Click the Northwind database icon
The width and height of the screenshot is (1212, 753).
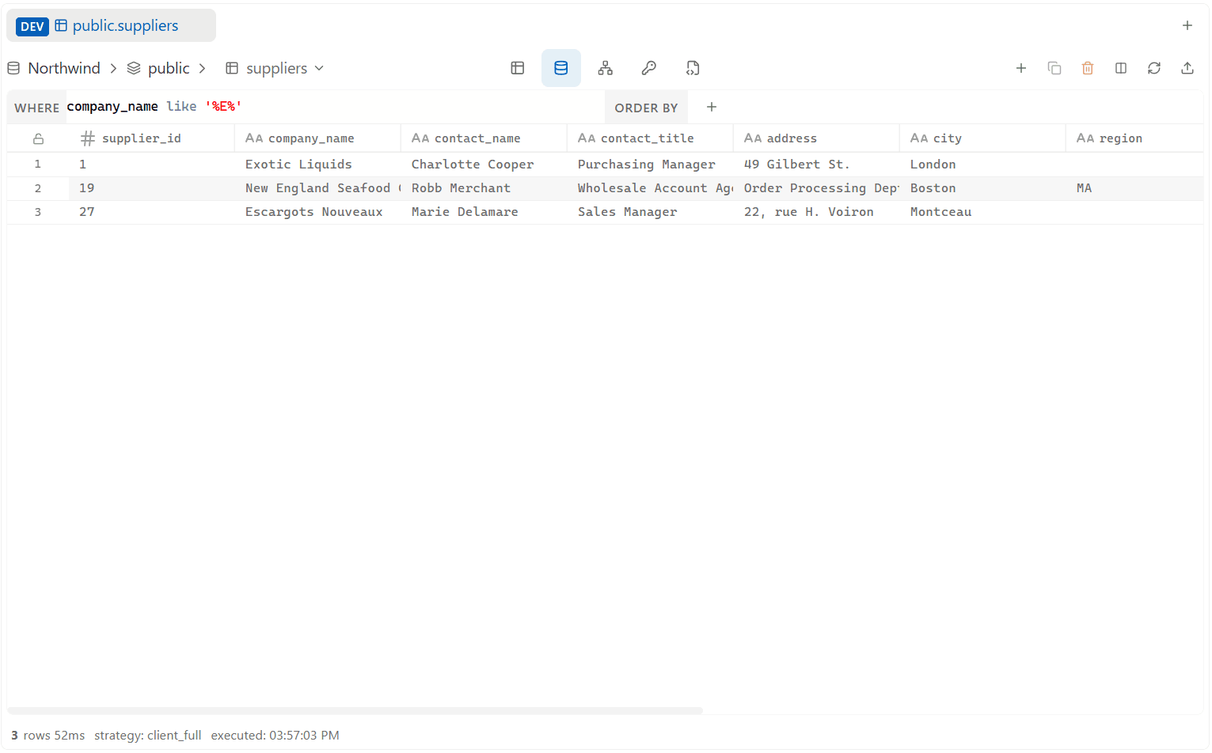(13, 68)
